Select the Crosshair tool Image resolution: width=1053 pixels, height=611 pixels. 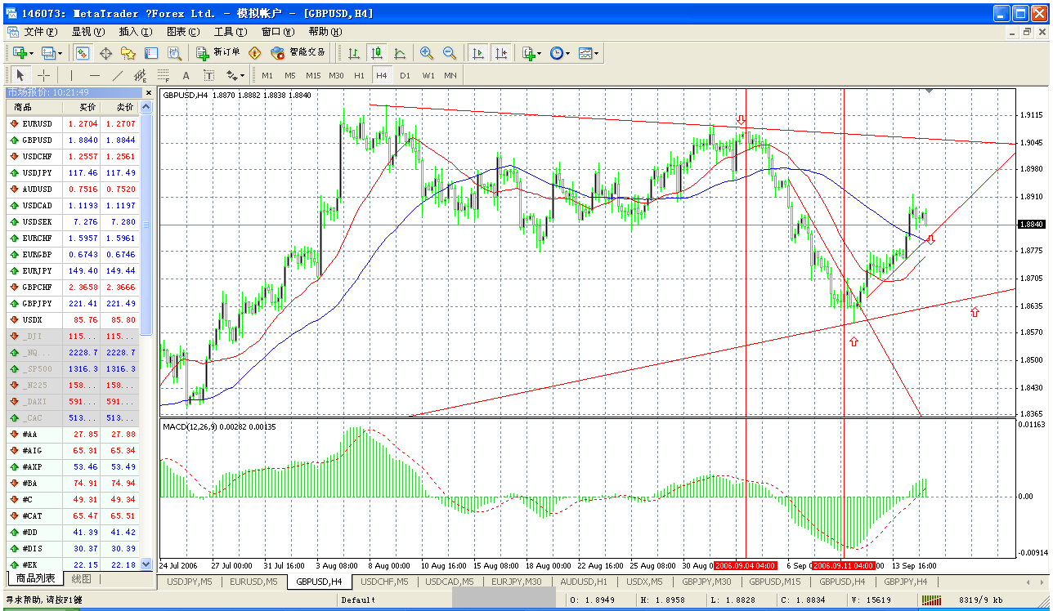click(x=46, y=75)
